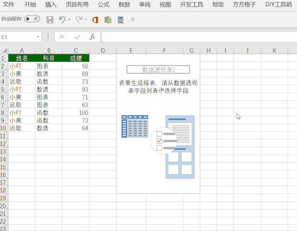
Task: Switch to the DIY工具箱 ribbon tab
Action: tap(278, 4)
